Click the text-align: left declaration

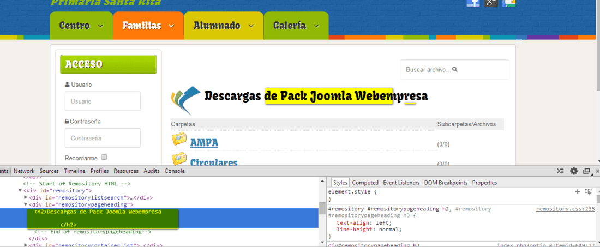[364, 222]
